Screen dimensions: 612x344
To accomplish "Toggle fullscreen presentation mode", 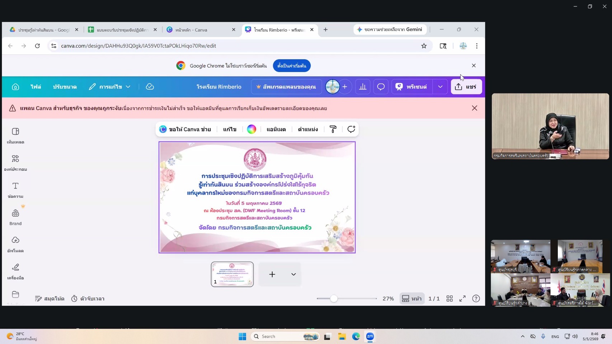I will point(462,298).
